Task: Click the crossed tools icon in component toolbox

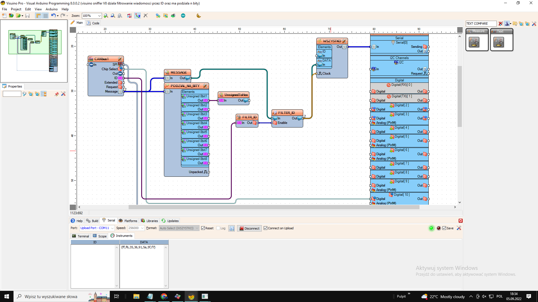Action: pos(534,24)
